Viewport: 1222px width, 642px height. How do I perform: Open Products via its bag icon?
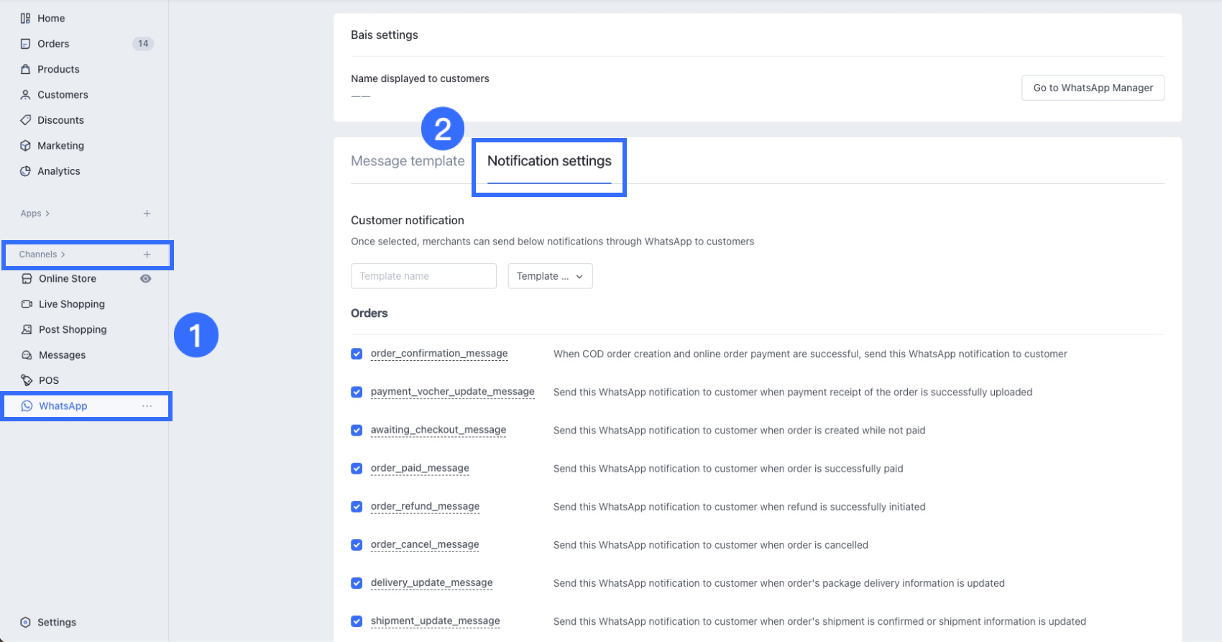[25, 70]
